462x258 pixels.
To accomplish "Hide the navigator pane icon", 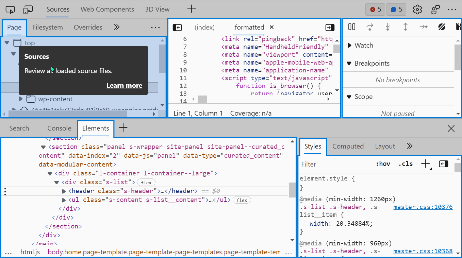I will tap(177, 28).
